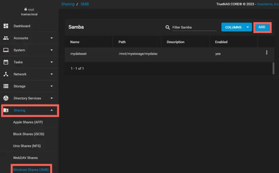Open Block Shares (iSCSI)
The width and height of the screenshot is (279, 173).
click(29, 134)
